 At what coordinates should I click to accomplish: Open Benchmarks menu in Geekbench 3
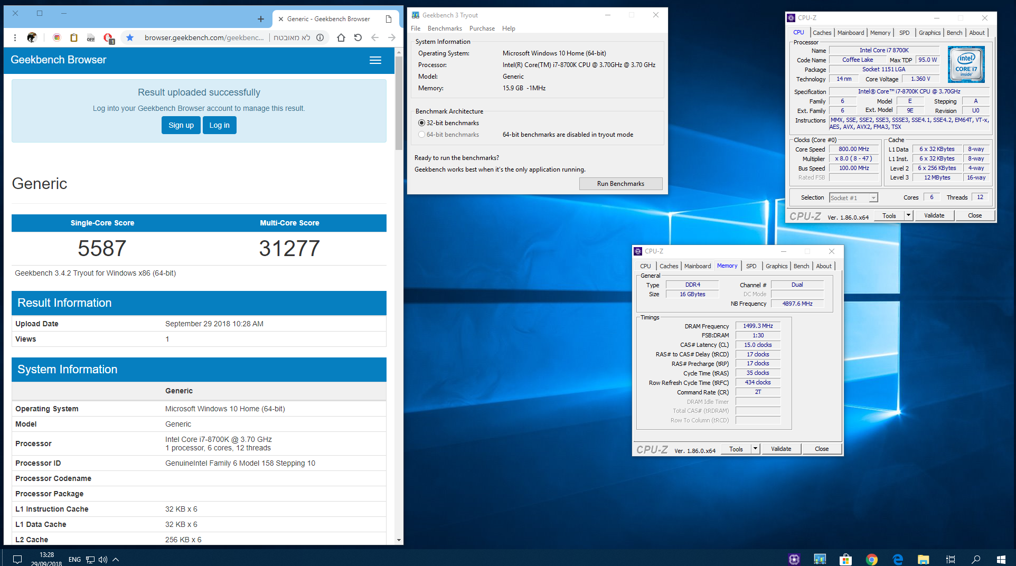click(445, 29)
